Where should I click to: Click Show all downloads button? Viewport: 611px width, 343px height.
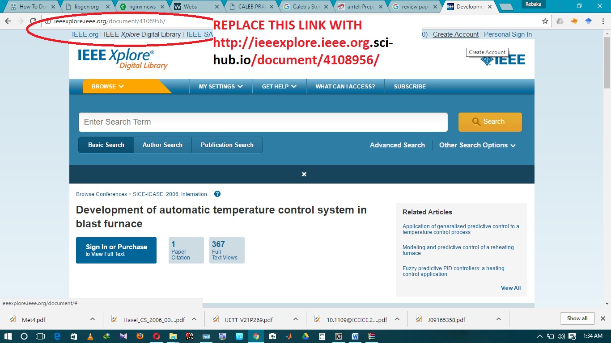[577, 318]
